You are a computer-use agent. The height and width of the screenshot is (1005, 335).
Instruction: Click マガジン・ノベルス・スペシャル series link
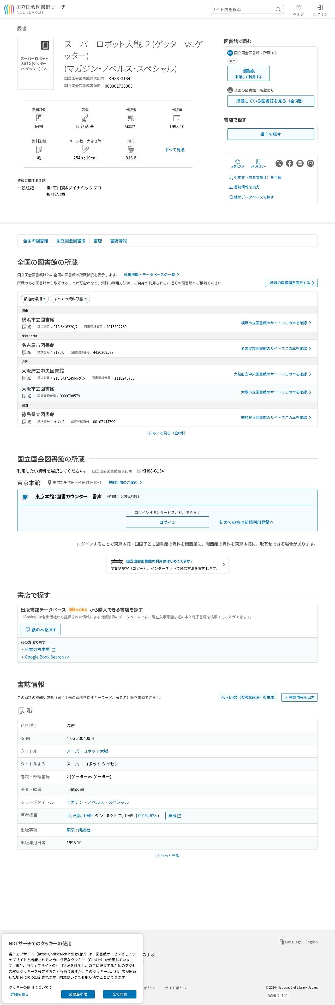[98, 802]
